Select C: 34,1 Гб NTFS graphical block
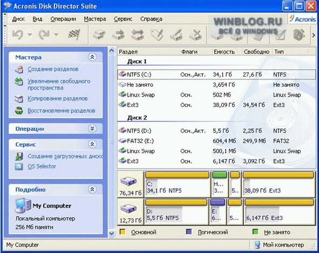The image size is (319, 253). (x=177, y=184)
